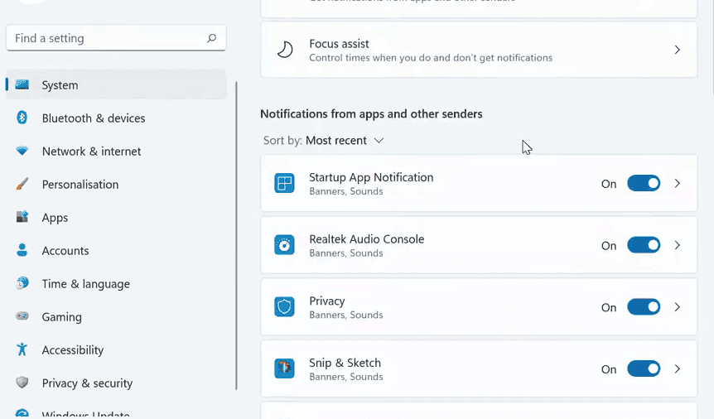
Task: Open Privacy & security settings
Action: coord(116,383)
